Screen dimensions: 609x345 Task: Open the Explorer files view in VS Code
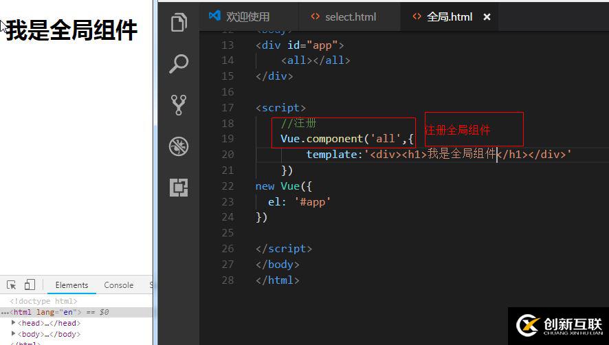pos(179,22)
